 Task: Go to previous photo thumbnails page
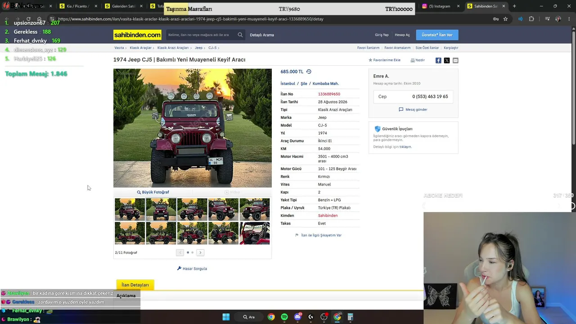[180, 252]
